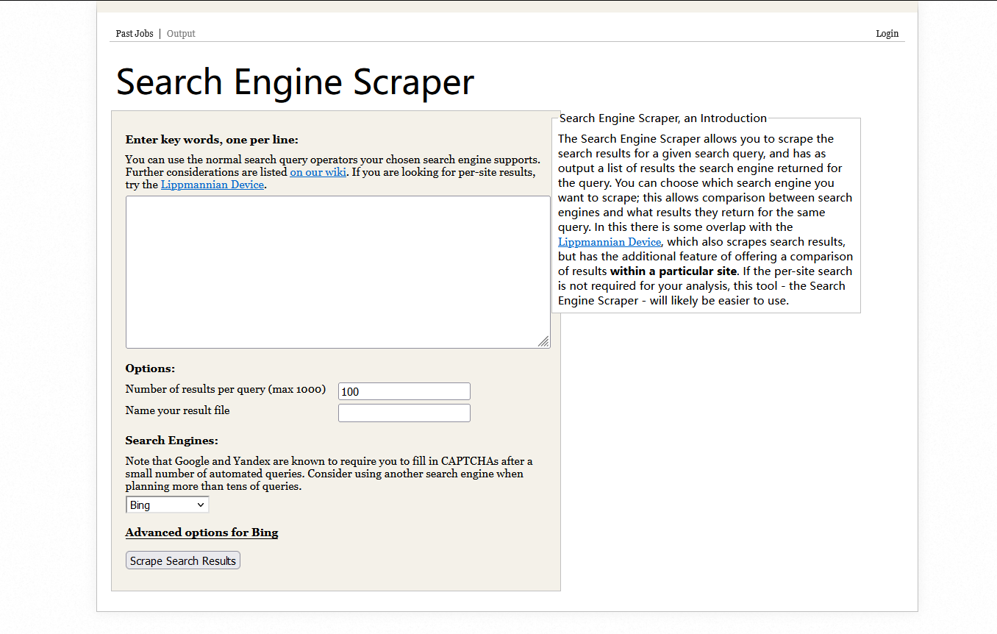Click the 'Enter key words, one per line' label
Screen dimensions: 997x634
212,140
